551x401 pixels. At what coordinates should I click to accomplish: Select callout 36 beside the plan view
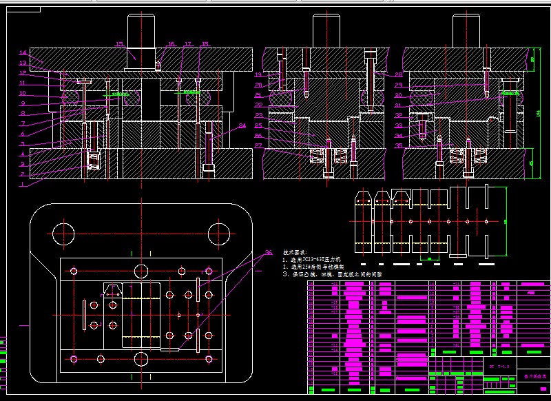click(x=269, y=252)
